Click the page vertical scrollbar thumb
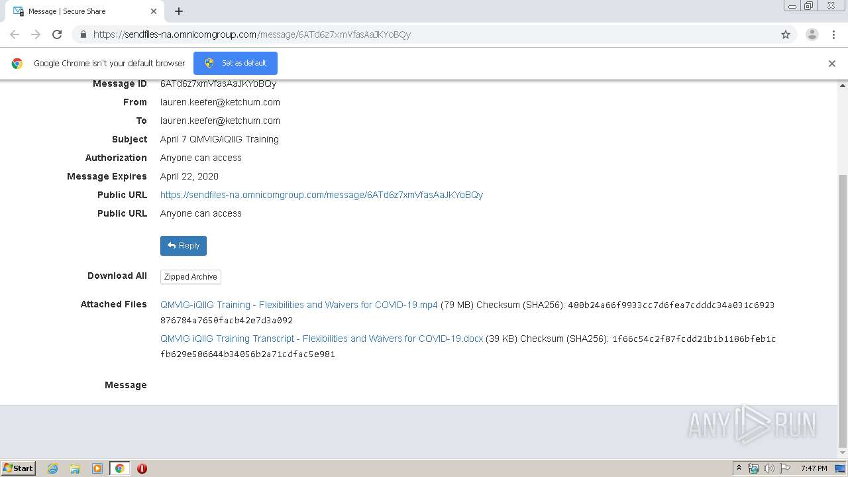Viewport: 848px width, 477px height. point(843,311)
